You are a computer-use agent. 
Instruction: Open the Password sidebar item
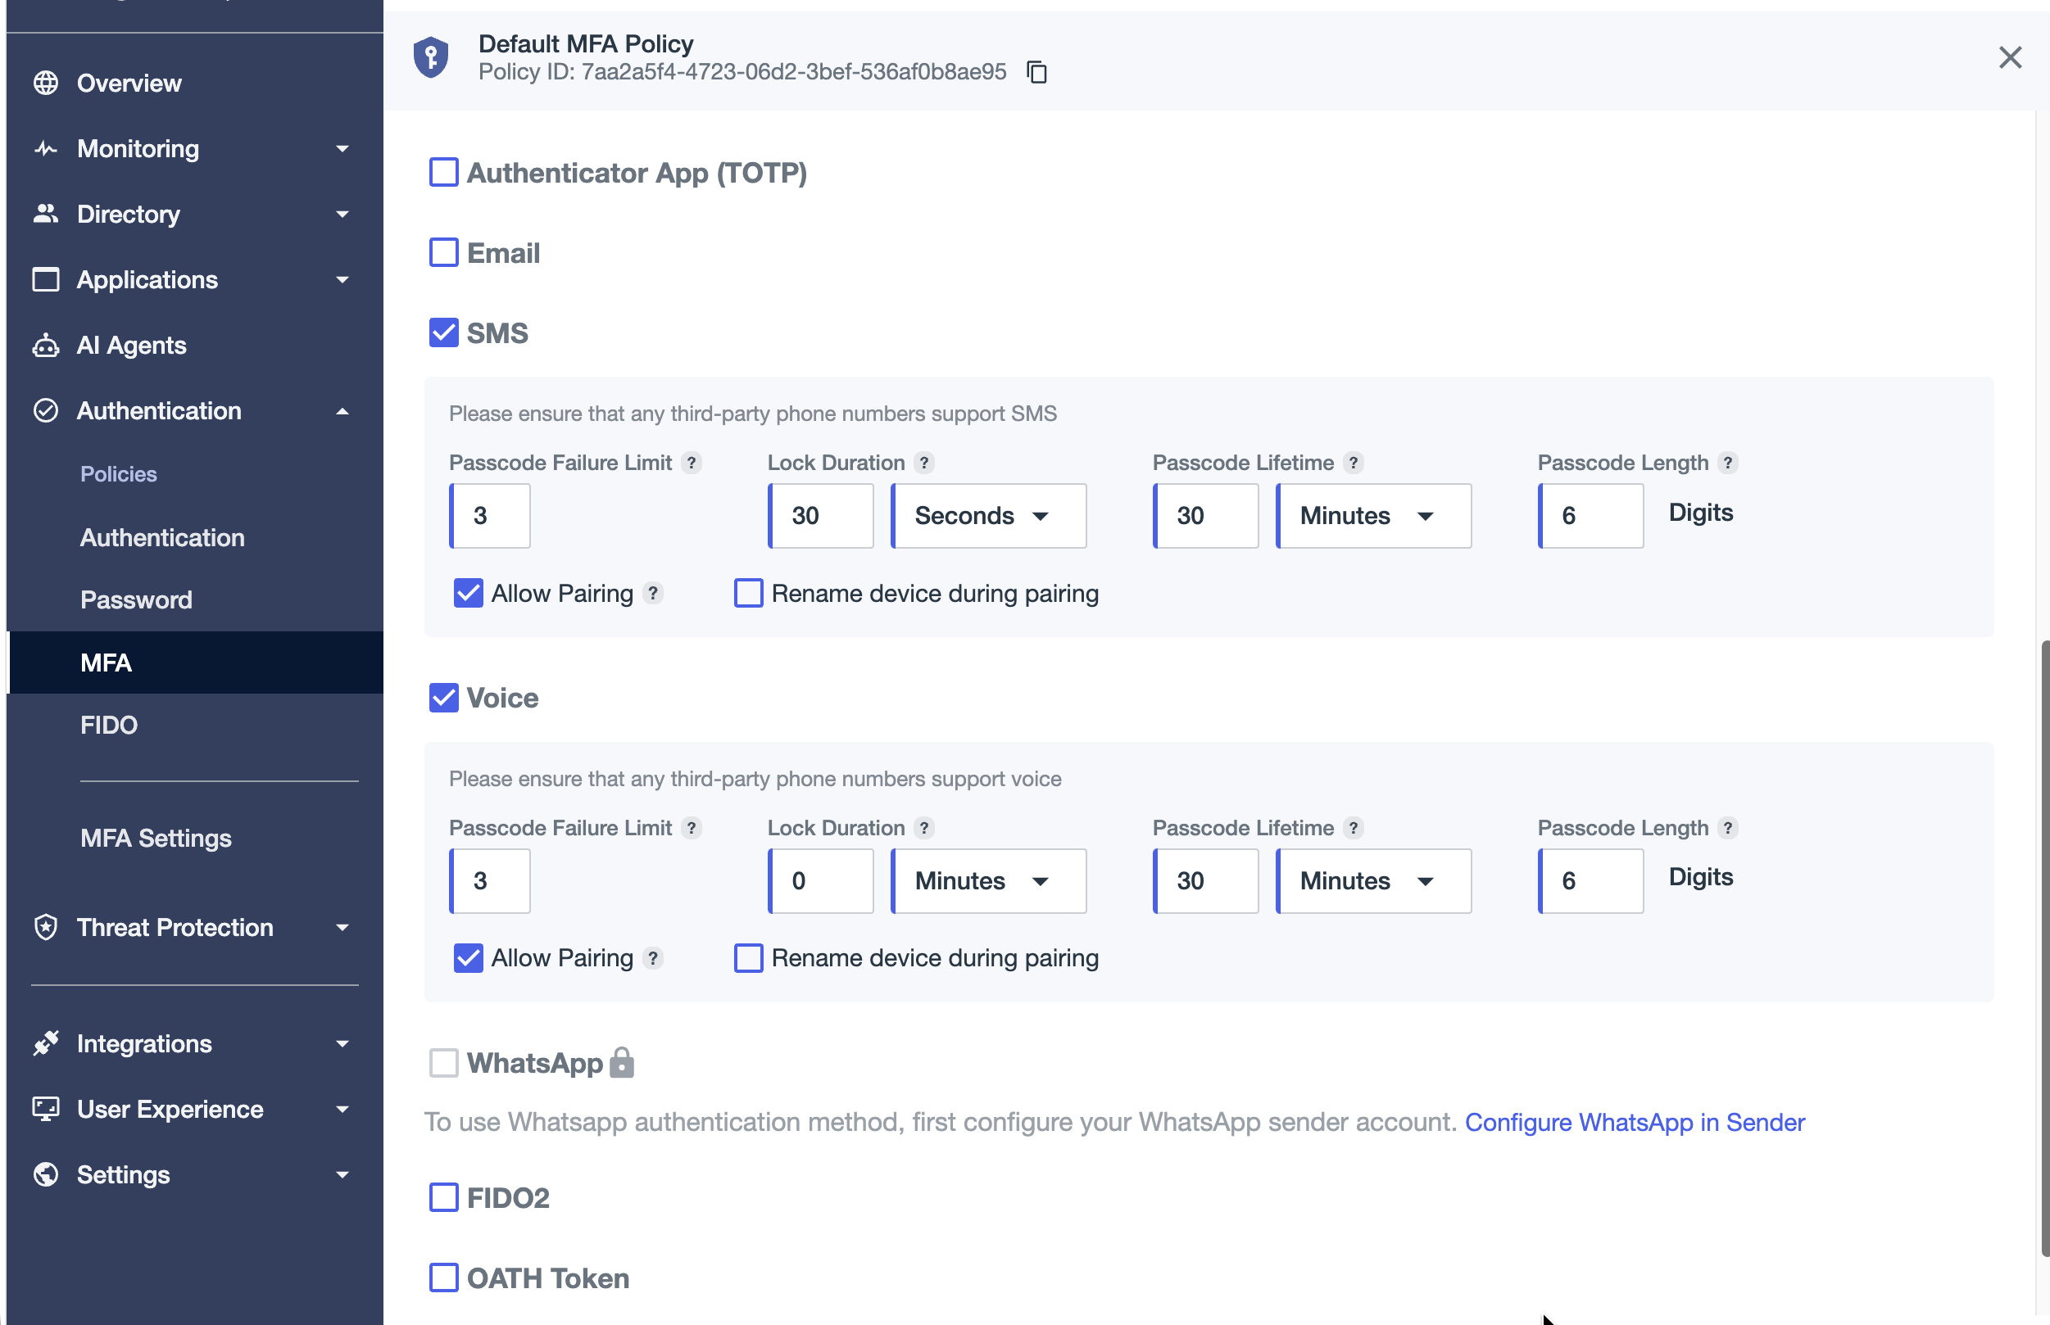136,599
